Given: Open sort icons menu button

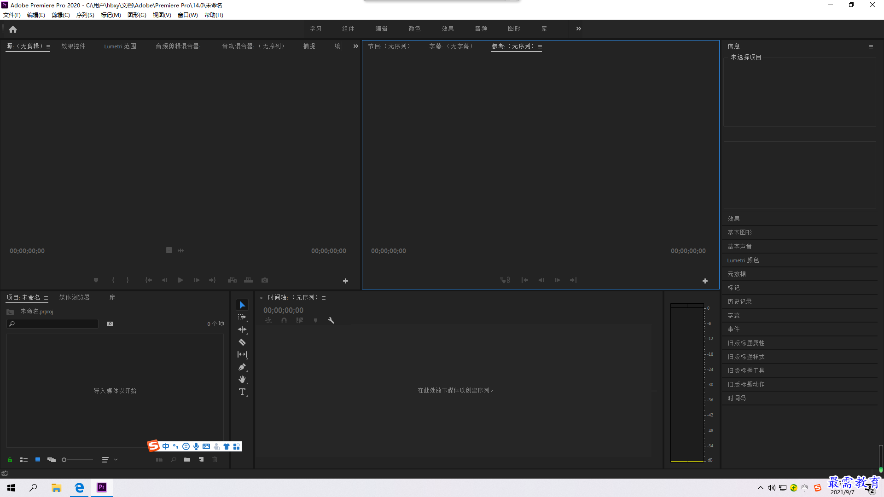Looking at the screenshot, I should click(105, 460).
